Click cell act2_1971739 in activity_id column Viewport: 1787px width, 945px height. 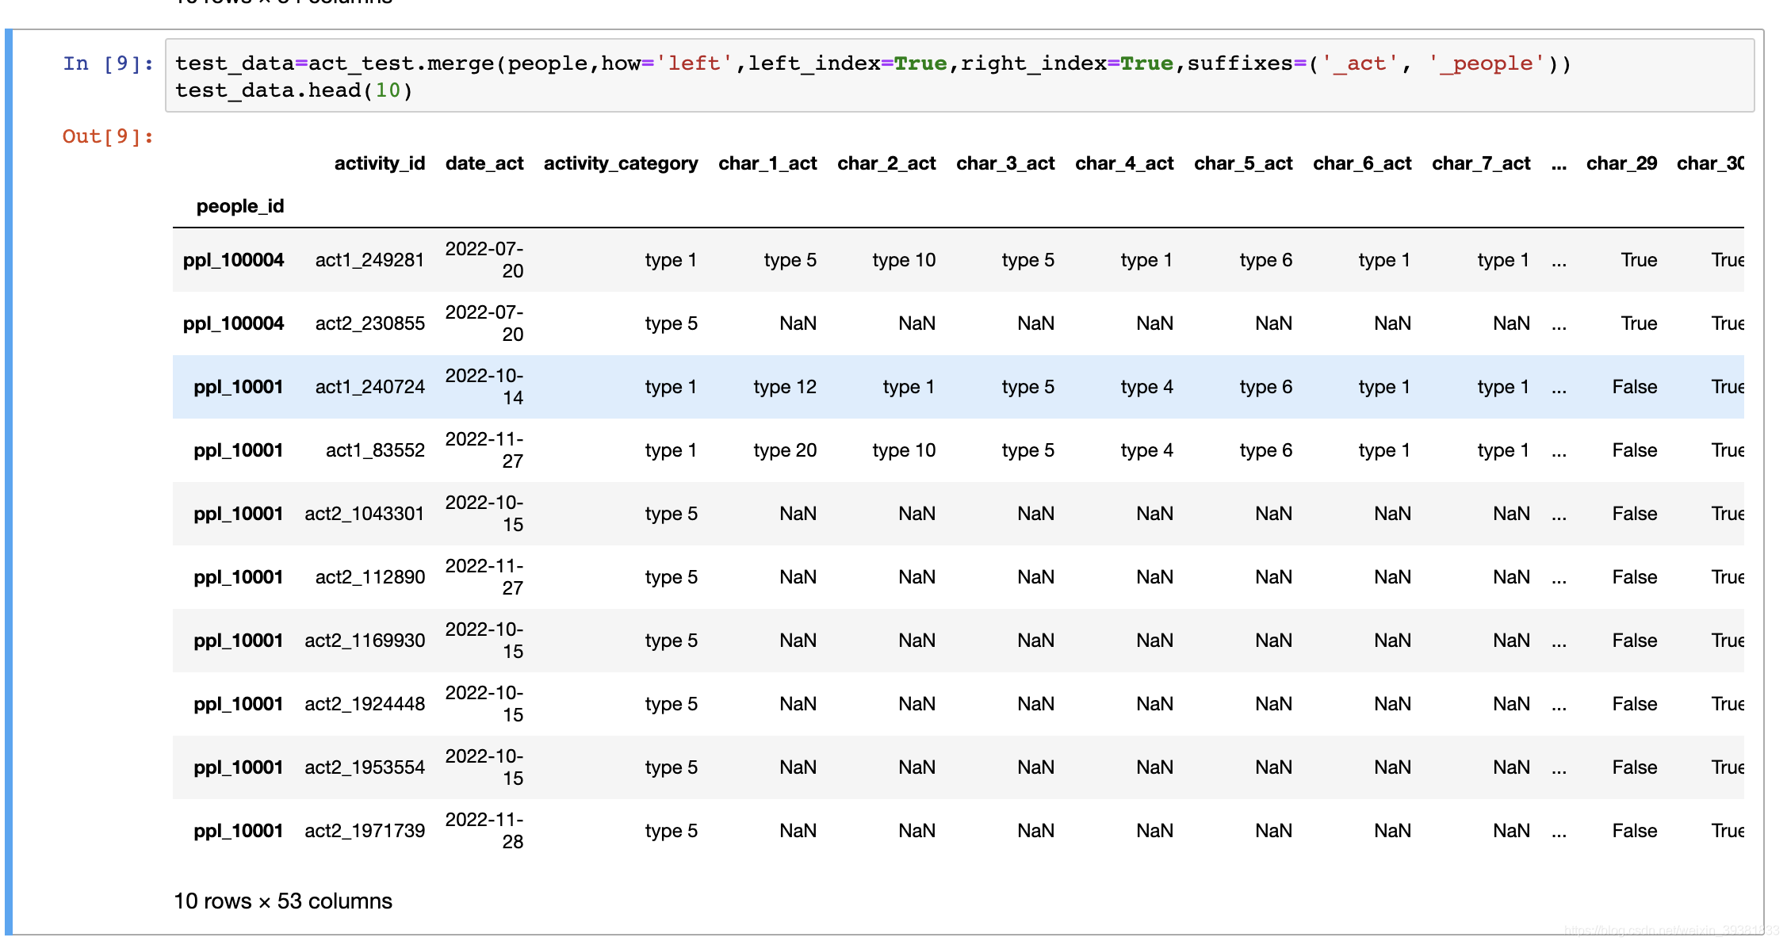(365, 831)
